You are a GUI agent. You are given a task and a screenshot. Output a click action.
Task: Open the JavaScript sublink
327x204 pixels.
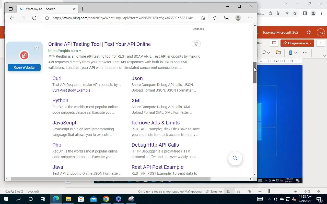coord(64,123)
